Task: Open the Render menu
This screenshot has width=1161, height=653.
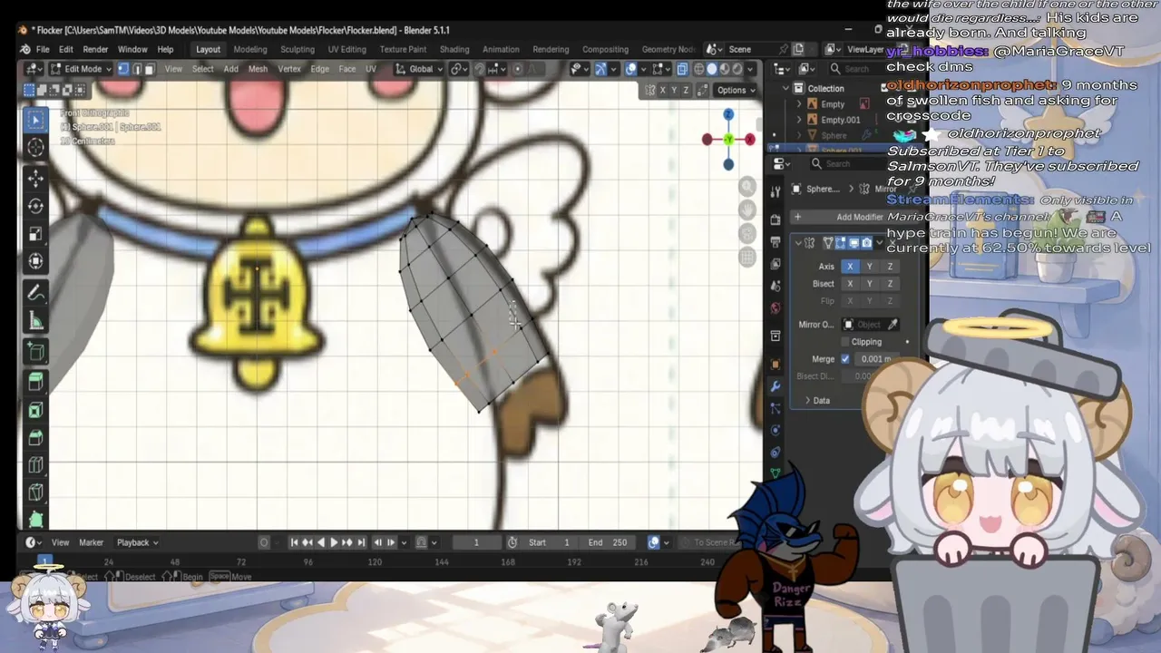Action: pyautogui.click(x=95, y=49)
